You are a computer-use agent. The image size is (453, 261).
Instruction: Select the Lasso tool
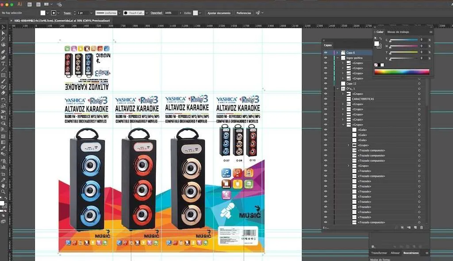3,45
